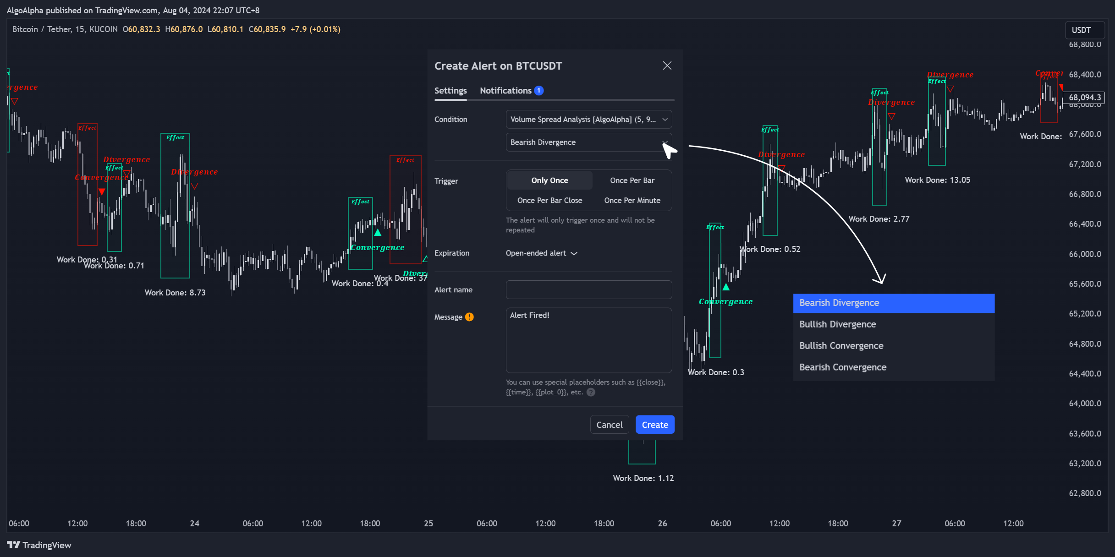Click the 62,800.0 price axis value
This screenshot has width=1115, height=557.
click(x=1085, y=493)
